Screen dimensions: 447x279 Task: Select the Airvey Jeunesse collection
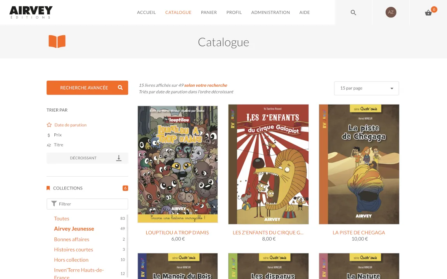point(74,229)
